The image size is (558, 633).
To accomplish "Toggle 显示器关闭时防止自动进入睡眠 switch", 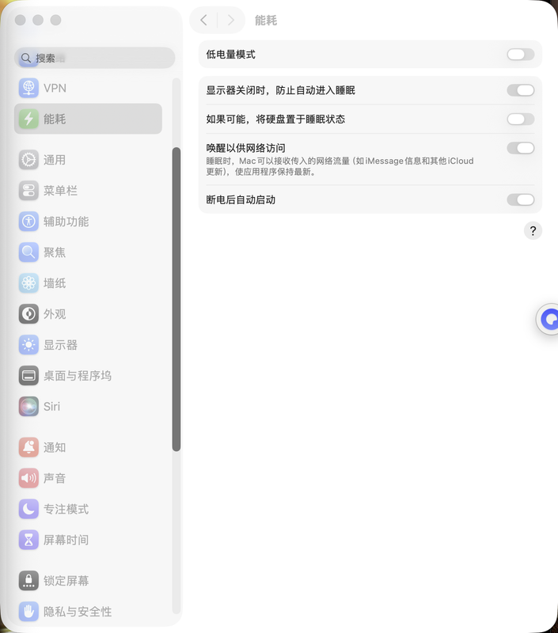I will (x=521, y=90).
